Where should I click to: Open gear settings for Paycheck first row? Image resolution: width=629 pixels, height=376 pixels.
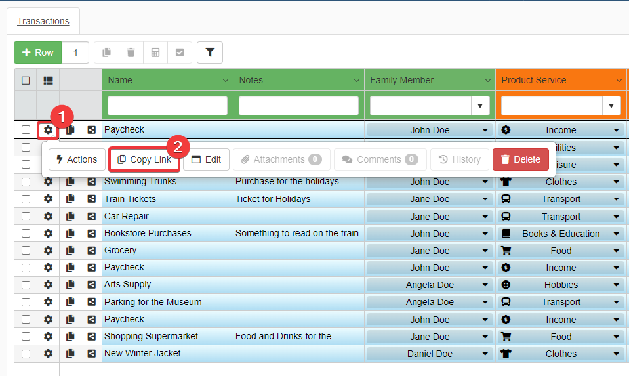pyautogui.click(x=48, y=130)
